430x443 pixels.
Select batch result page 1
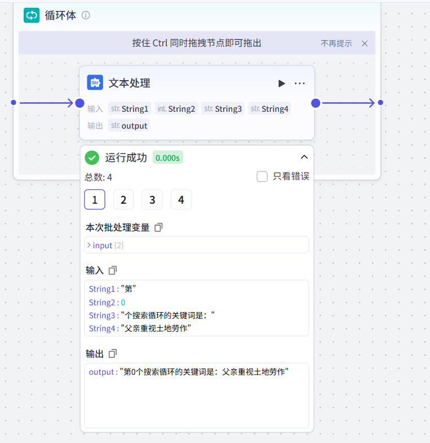[95, 200]
